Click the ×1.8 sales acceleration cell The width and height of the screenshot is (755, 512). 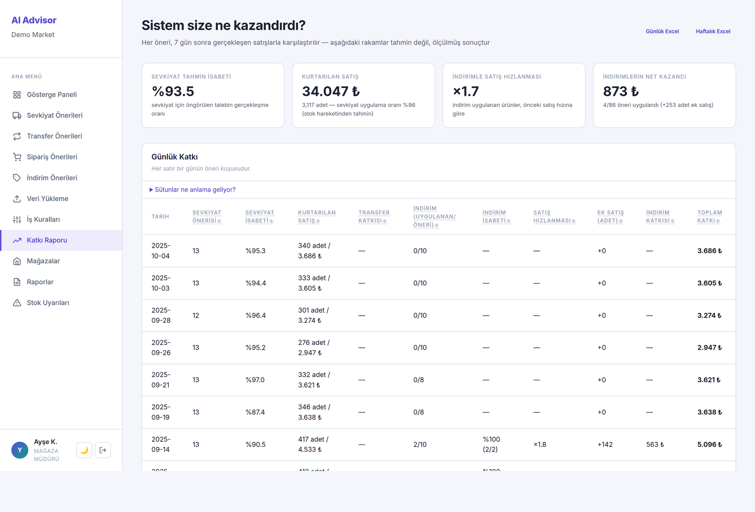[x=540, y=445]
